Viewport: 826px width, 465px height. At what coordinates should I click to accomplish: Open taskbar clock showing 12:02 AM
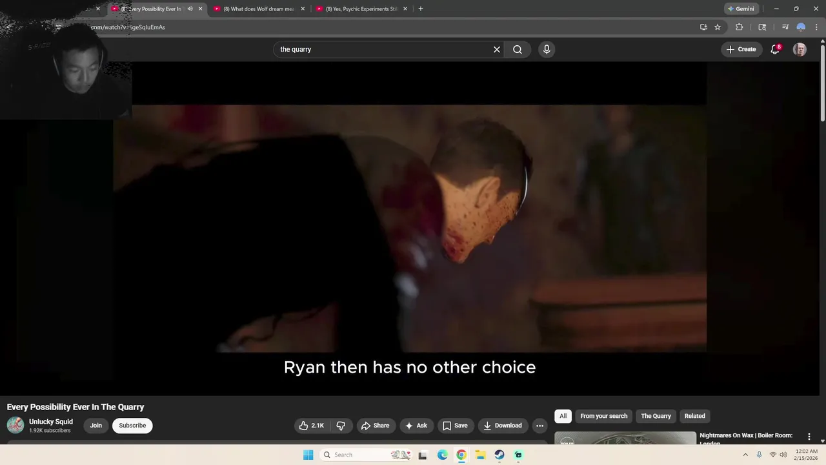point(807,455)
